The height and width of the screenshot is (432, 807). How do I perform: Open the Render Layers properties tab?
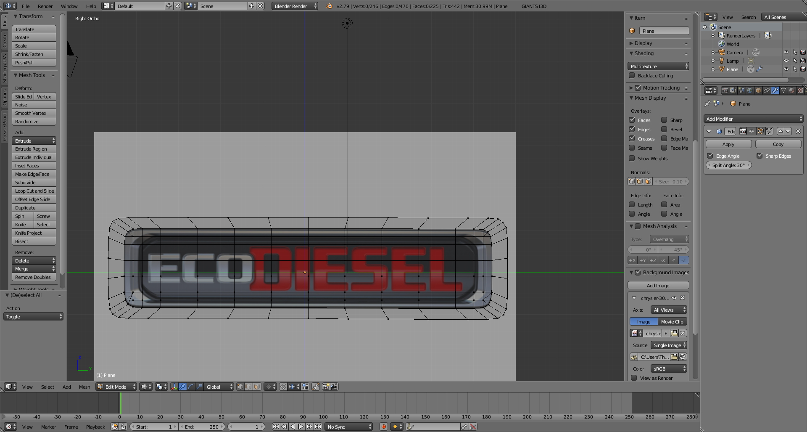pos(733,90)
